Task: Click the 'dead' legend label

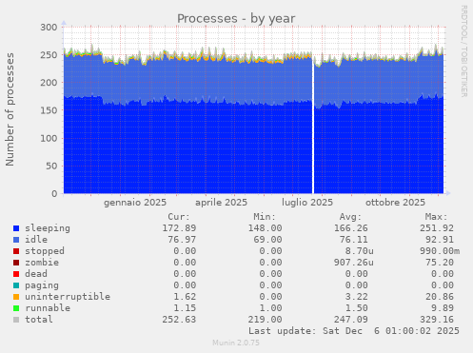Action: point(36,274)
